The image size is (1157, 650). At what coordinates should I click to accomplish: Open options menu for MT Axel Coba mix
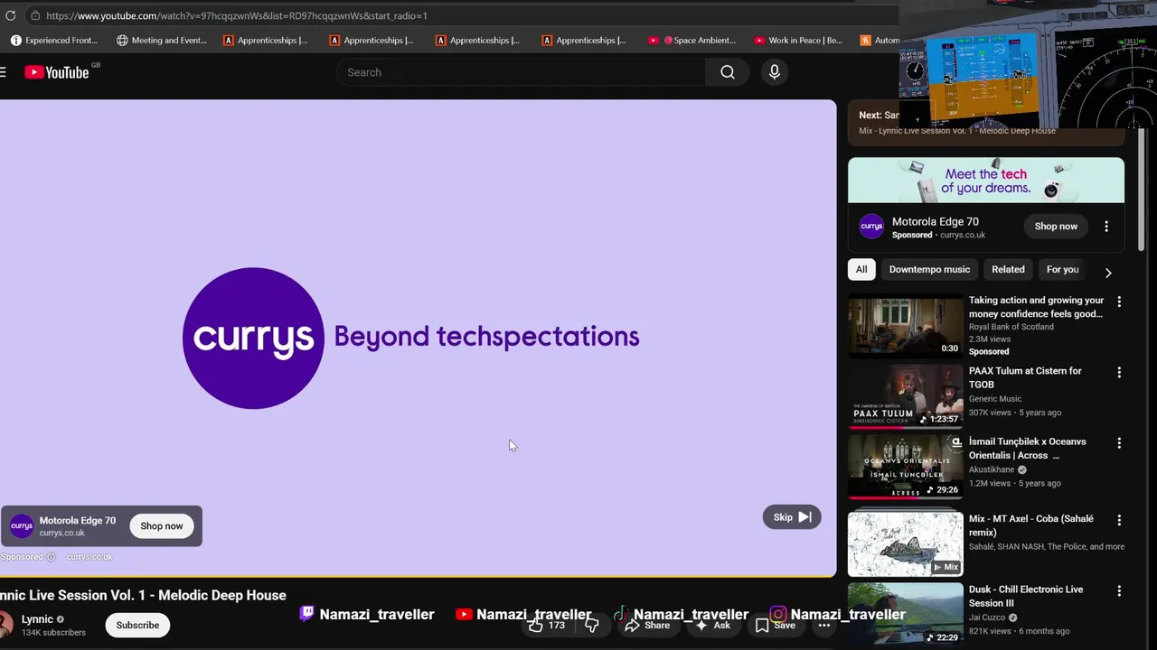pyautogui.click(x=1119, y=520)
